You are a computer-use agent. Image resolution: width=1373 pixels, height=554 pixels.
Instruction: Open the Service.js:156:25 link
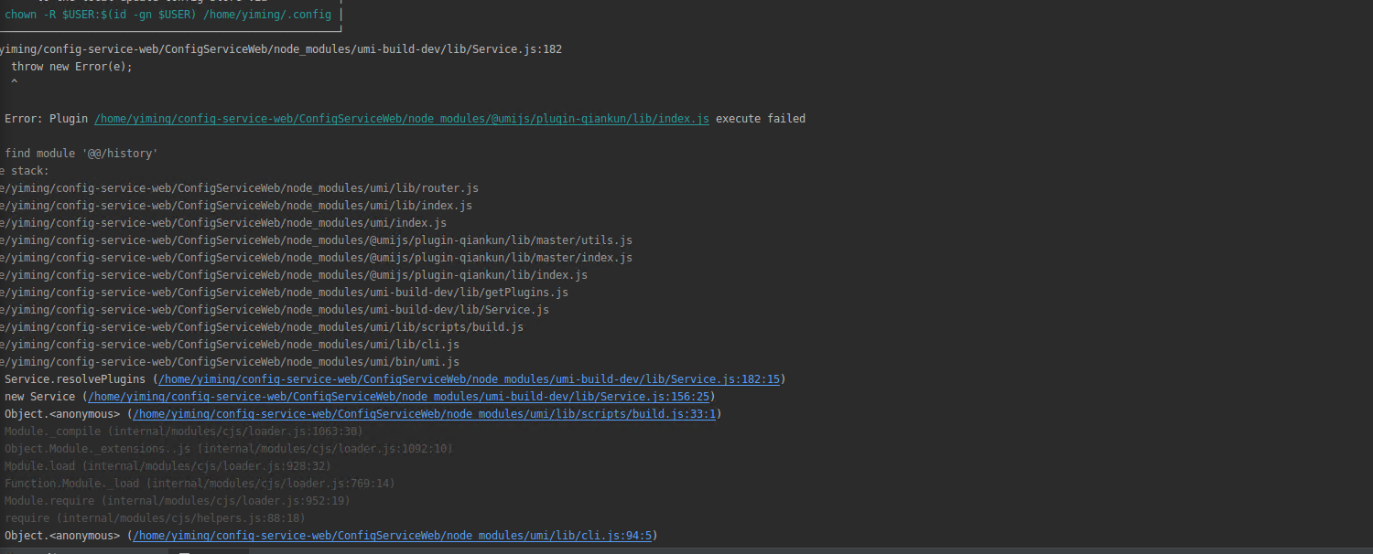coord(398,397)
